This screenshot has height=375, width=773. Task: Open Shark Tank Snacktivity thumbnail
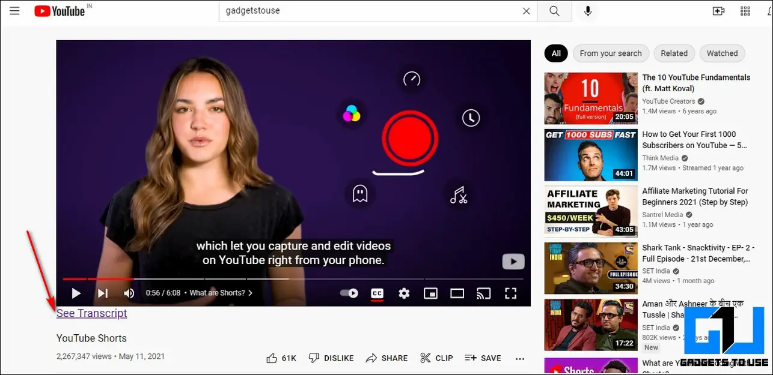tap(591, 268)
